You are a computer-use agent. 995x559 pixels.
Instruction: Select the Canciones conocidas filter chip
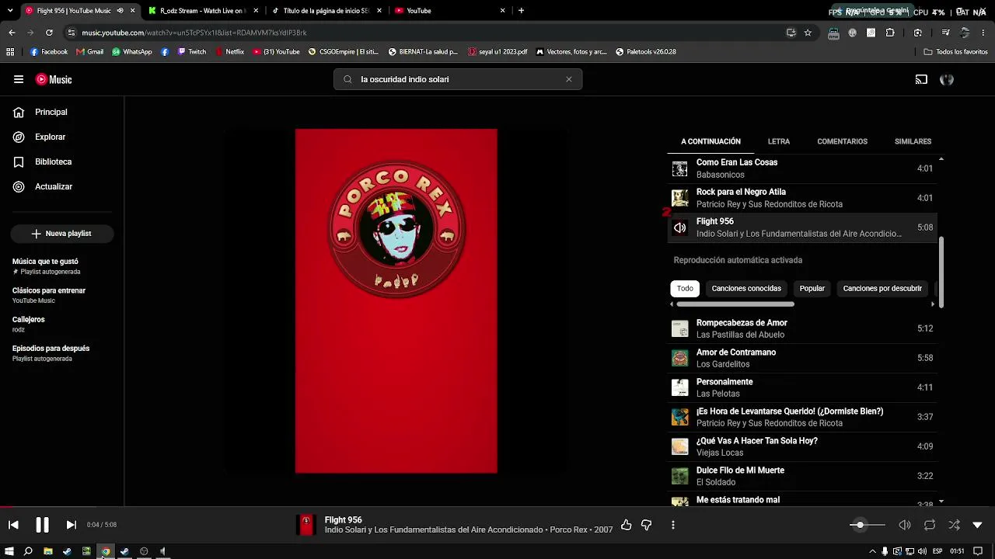point(746,288)
